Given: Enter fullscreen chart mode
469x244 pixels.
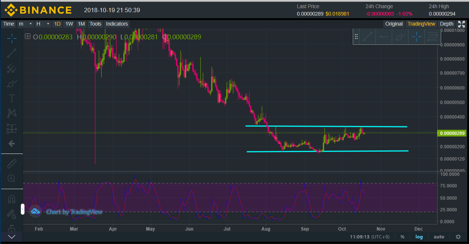Looking at the screenshot, I should 461,24.
